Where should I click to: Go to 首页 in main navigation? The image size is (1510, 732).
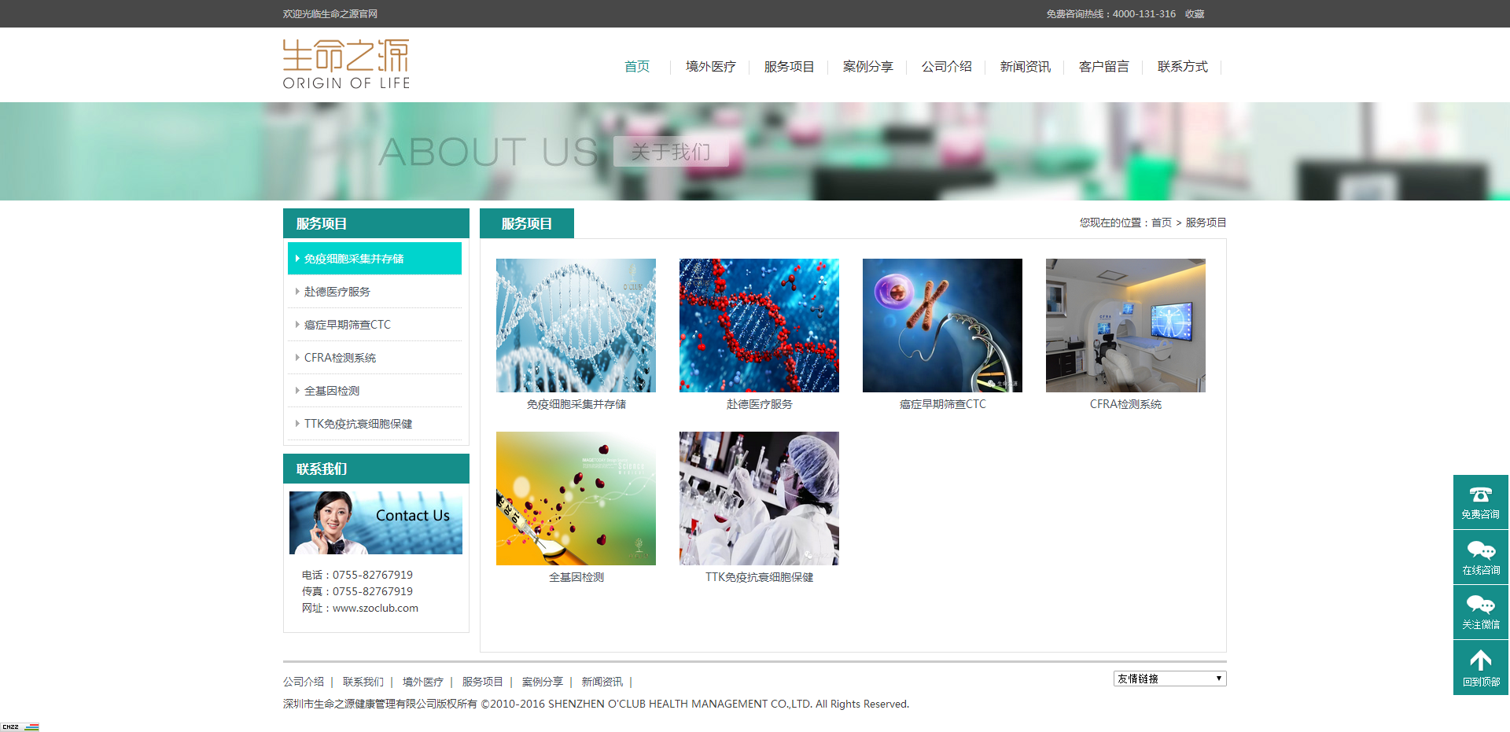[637, 67]
